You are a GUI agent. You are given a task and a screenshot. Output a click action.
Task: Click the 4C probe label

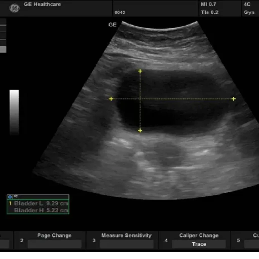pos(247,4)
